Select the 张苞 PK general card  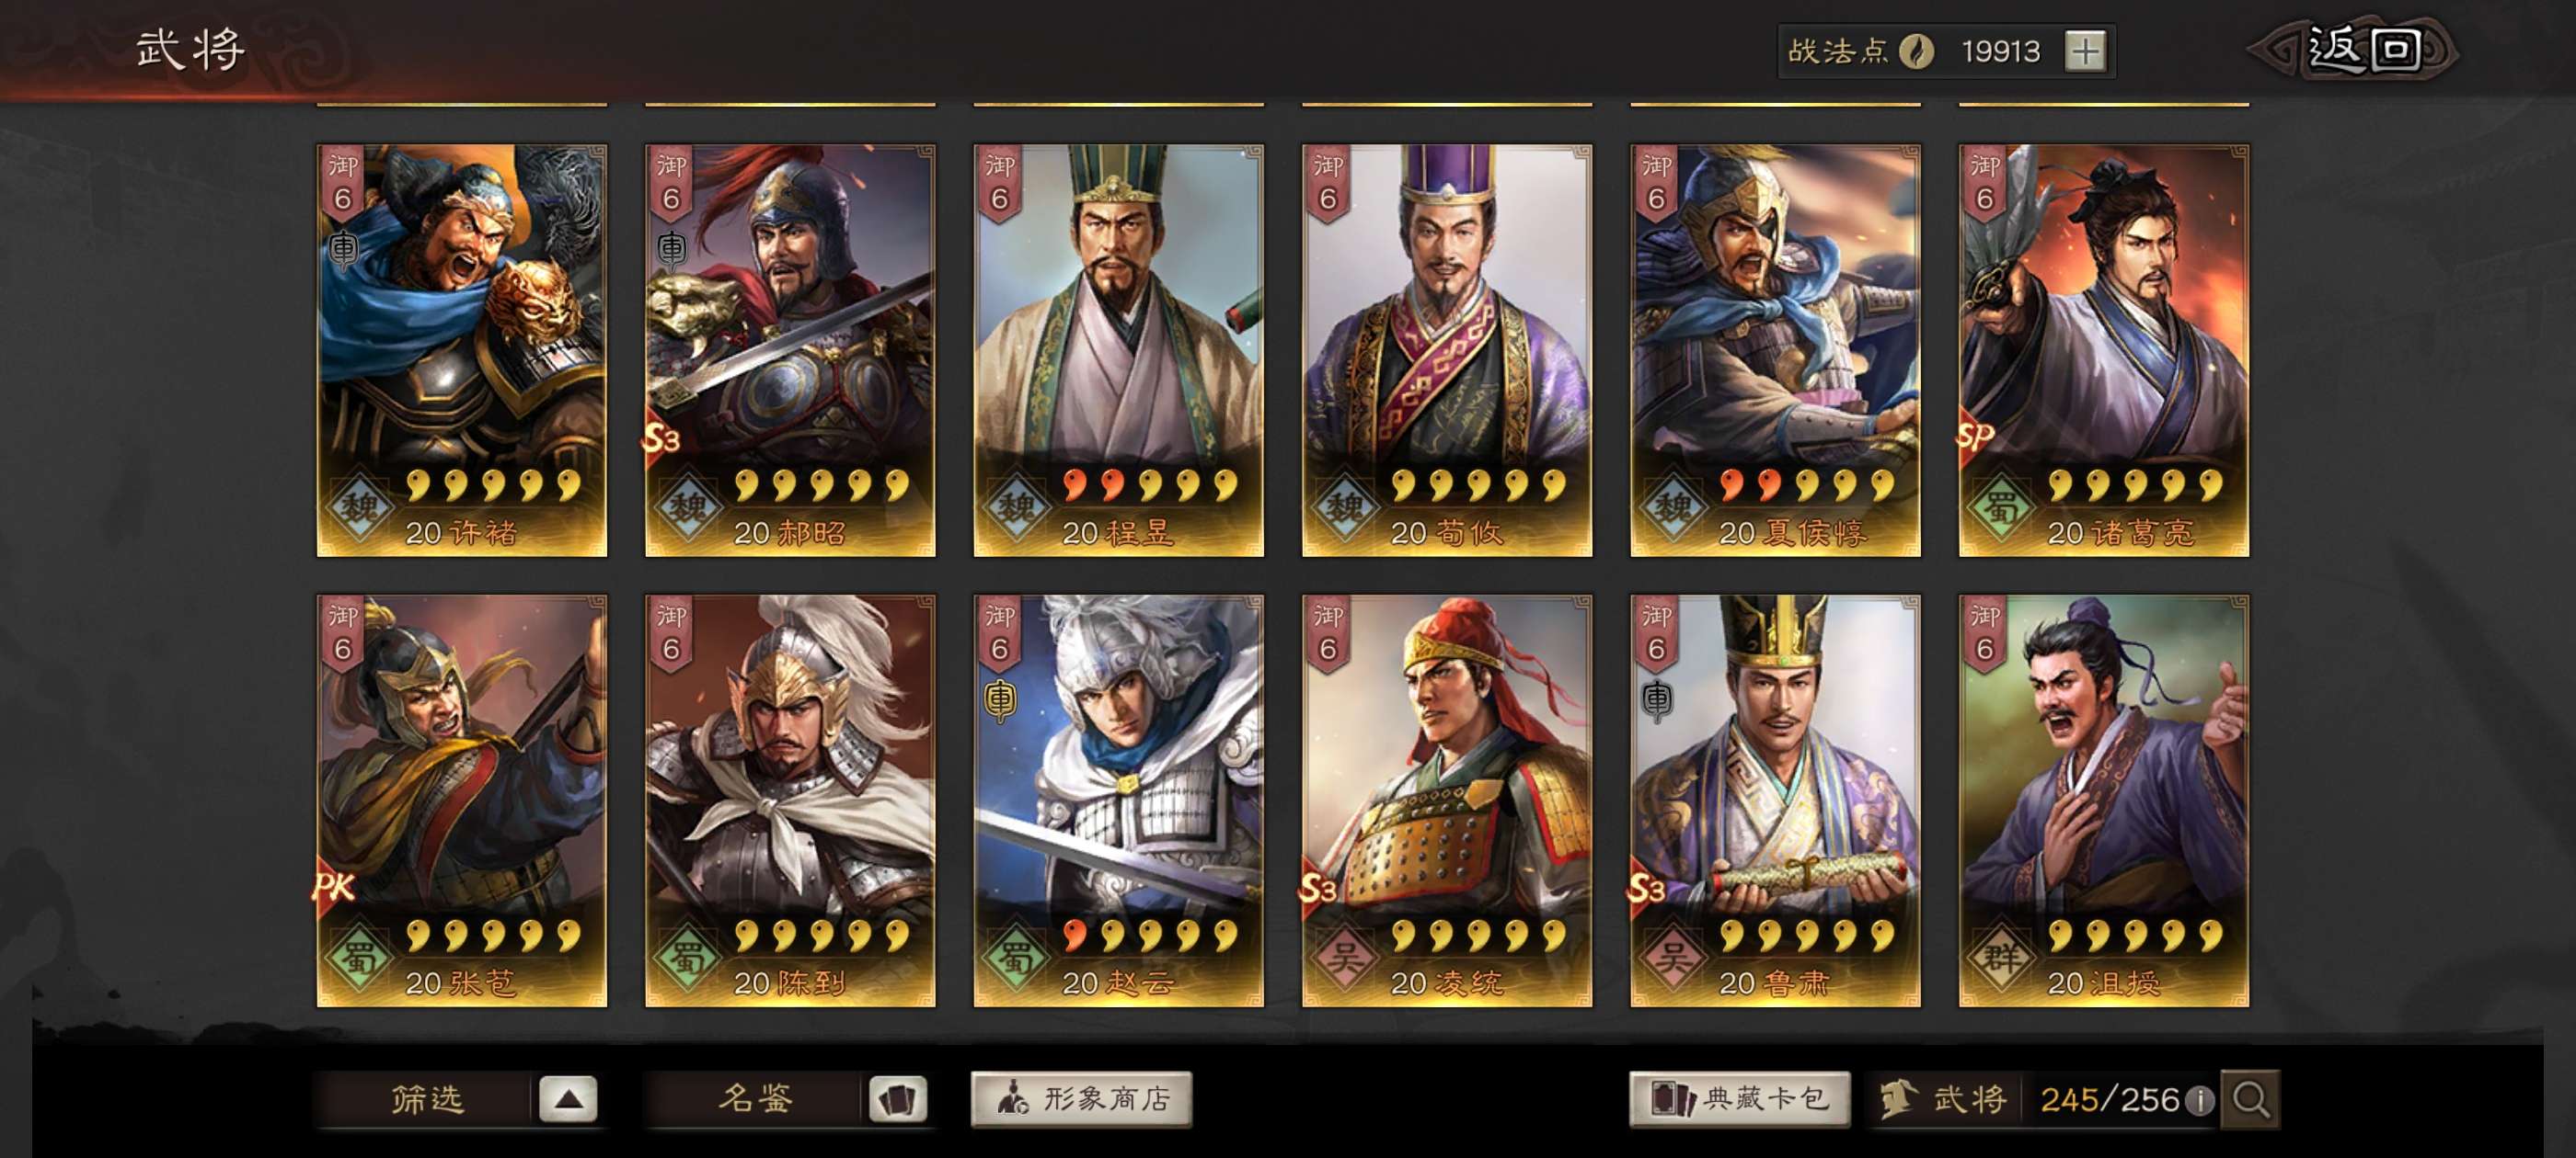coord(461,801)
